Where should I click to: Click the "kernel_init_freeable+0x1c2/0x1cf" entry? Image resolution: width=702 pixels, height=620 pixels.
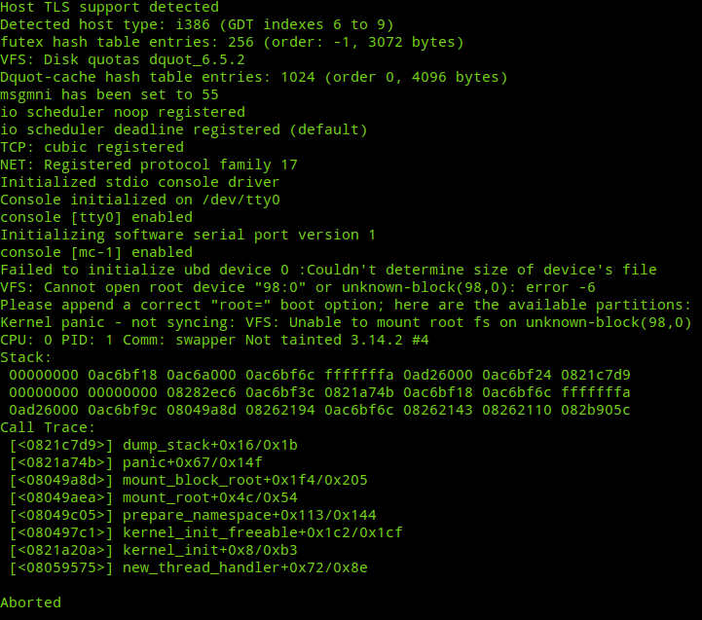tap(262, 532)
